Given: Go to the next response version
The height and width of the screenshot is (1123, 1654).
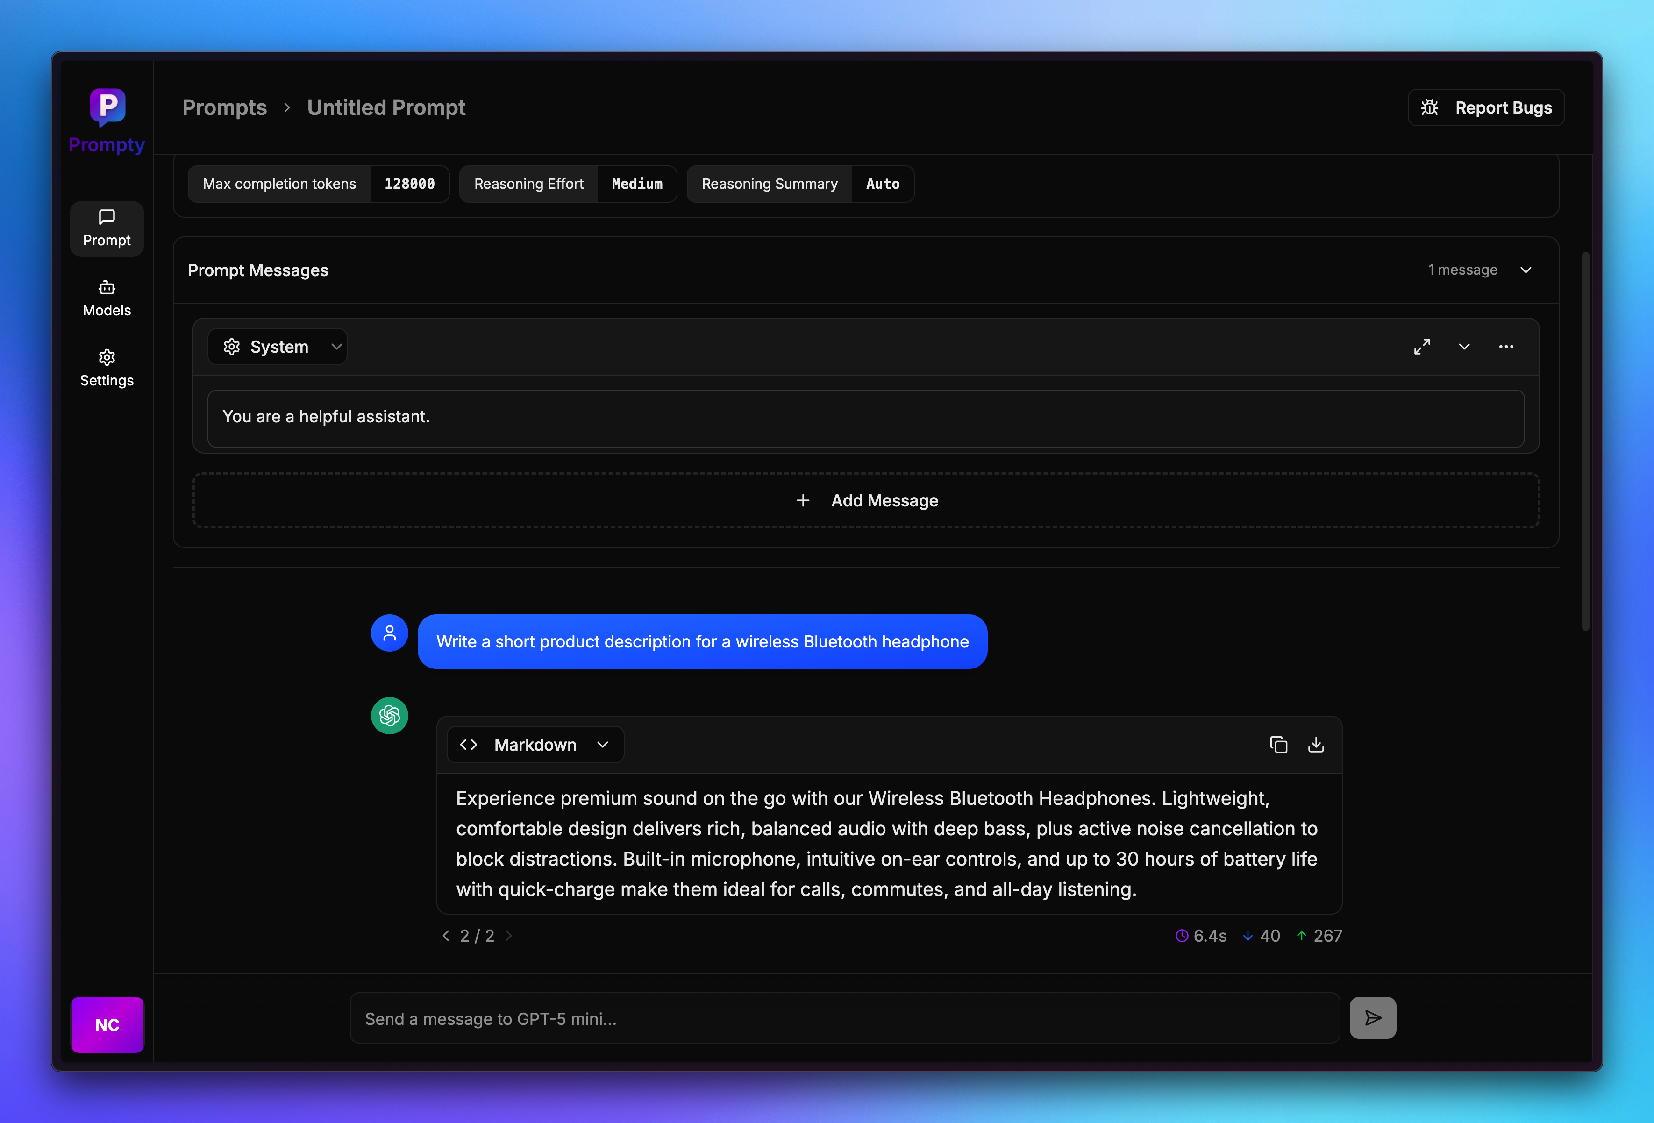Looking at the screenshot, I should tap(509, 936).
